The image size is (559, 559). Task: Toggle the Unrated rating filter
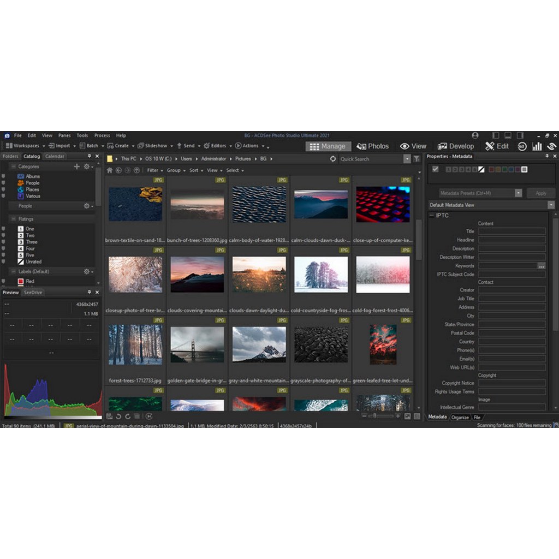coord(32,261)
